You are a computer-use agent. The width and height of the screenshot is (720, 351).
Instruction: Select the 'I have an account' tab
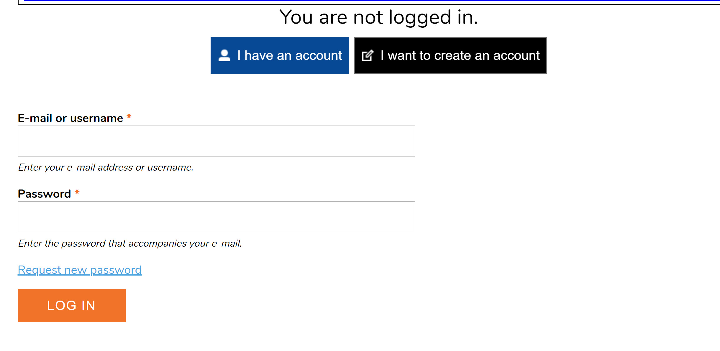(280, 55)
